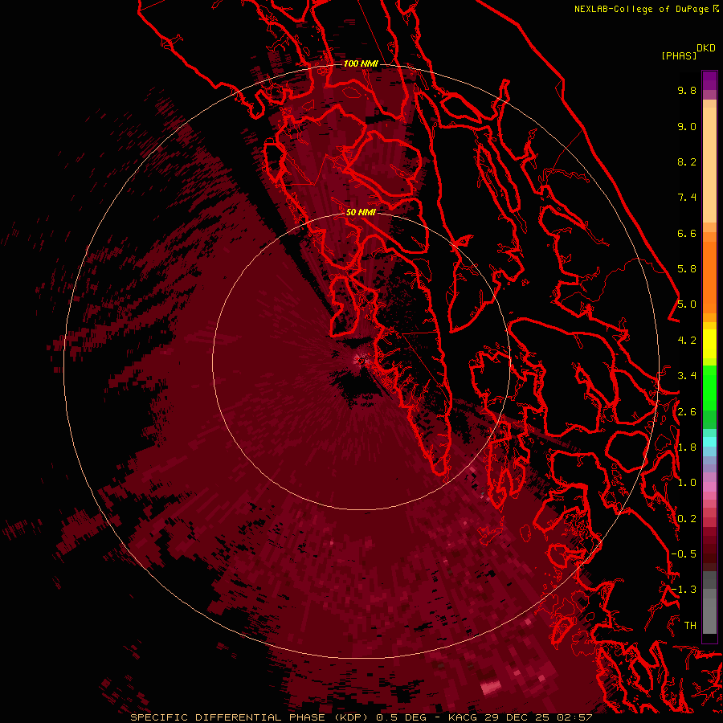Click the NEXLAB-College of DuPage credit text

pos(643,9)
